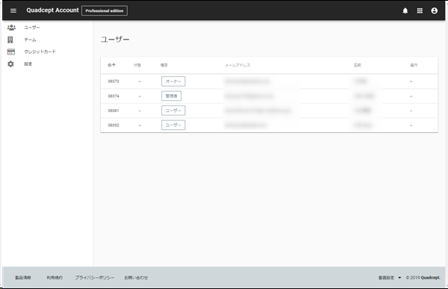Click the team building sidebar icon
This screenshot has width=448, height=289.
[x=10, y=40]
